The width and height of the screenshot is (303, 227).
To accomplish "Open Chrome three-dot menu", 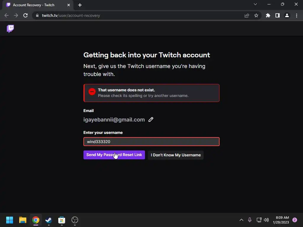I will 296,15.
